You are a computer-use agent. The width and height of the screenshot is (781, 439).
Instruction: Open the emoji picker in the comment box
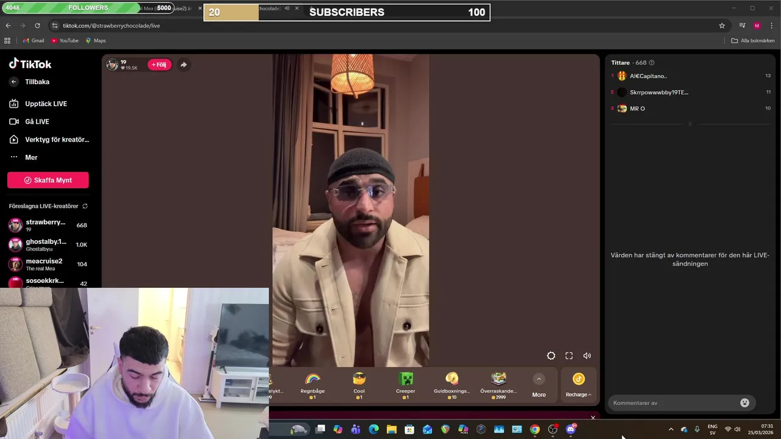(744, 403)
